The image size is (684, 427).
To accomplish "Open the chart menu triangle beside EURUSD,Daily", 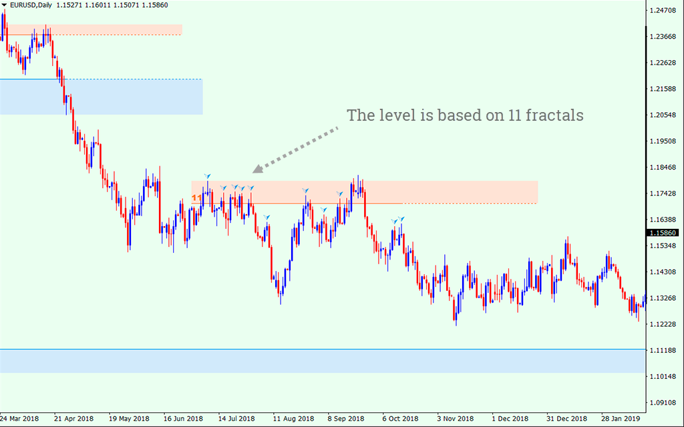I will coord(5,5).
